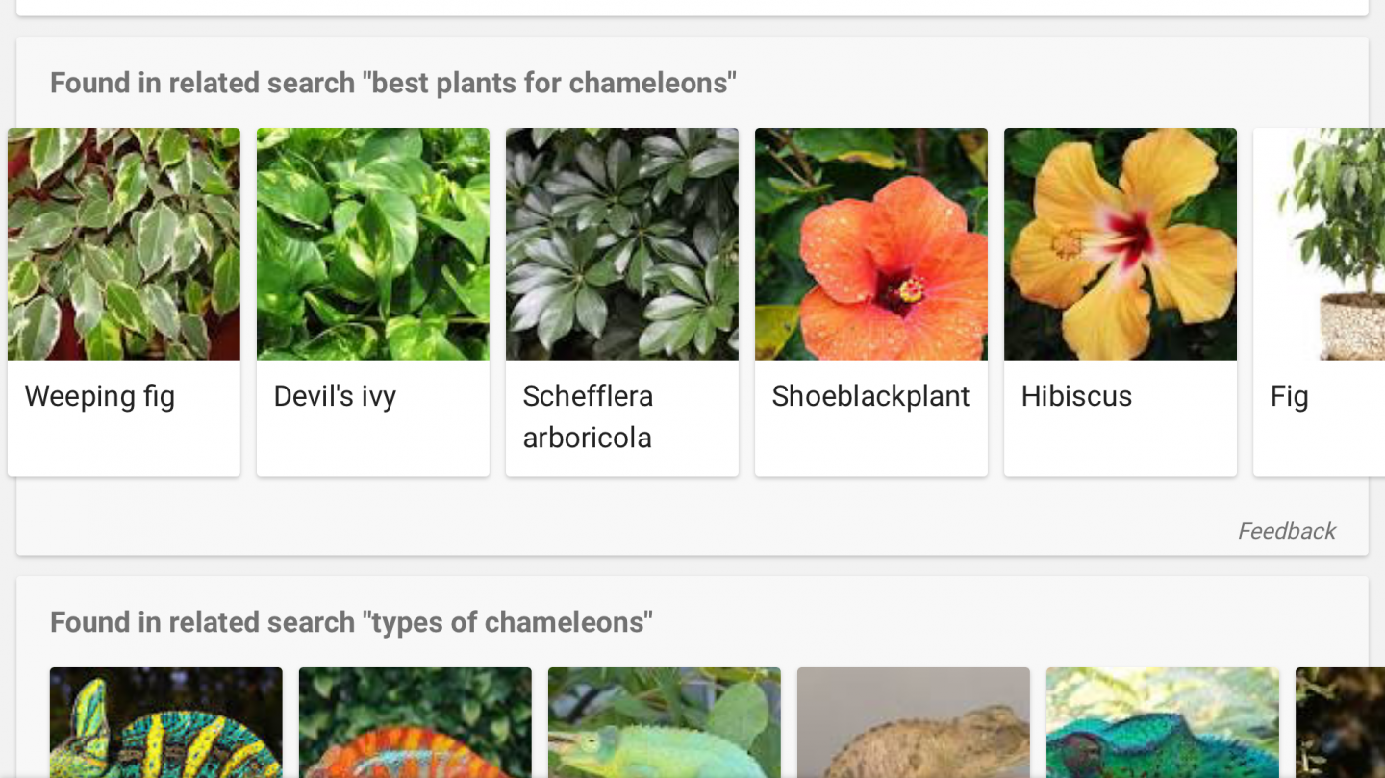This screenshot has width=1385, height=778.
Task: Open the "best plants for chameleons" related search
Action: coord(393,83)
